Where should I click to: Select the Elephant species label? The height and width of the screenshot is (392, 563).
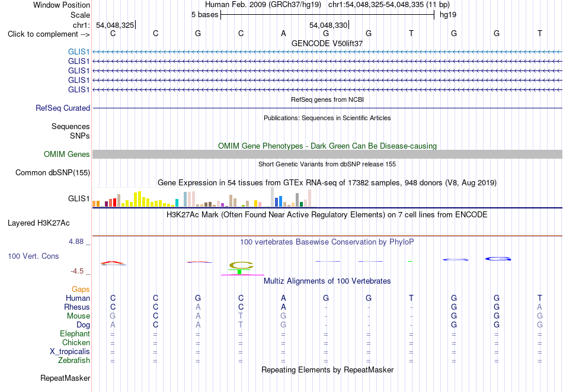point(75,333)
